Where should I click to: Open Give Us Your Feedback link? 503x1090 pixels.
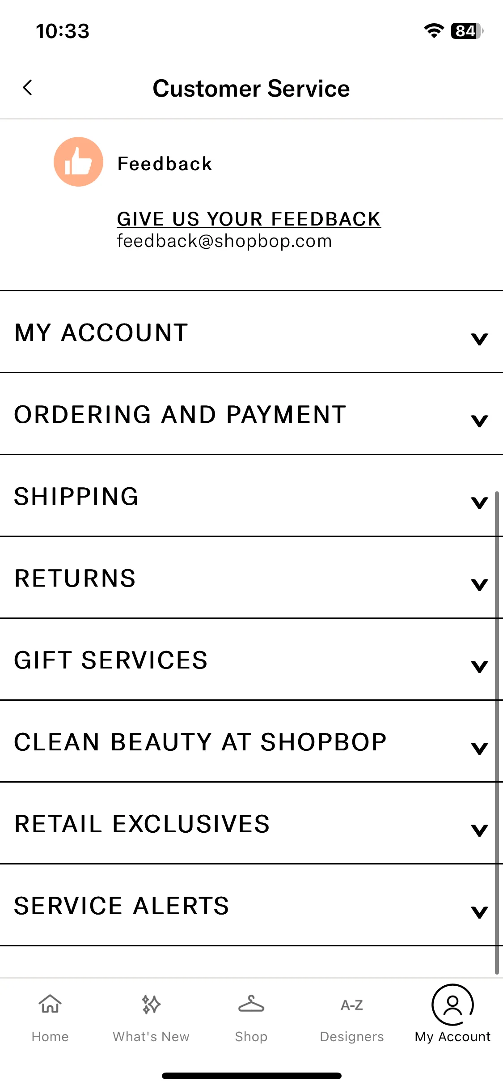[x=249, y=219]
